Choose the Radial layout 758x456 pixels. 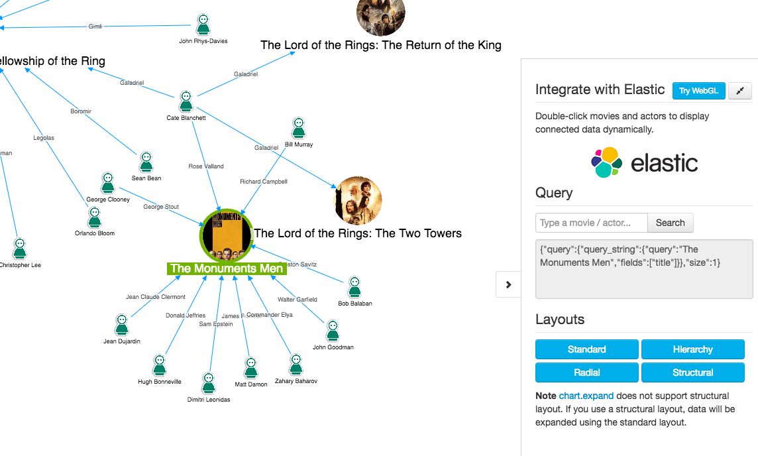[586, 372]
